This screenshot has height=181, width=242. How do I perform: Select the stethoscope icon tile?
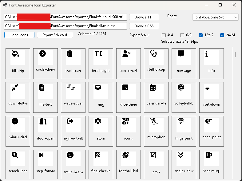[x=156, y=63]
